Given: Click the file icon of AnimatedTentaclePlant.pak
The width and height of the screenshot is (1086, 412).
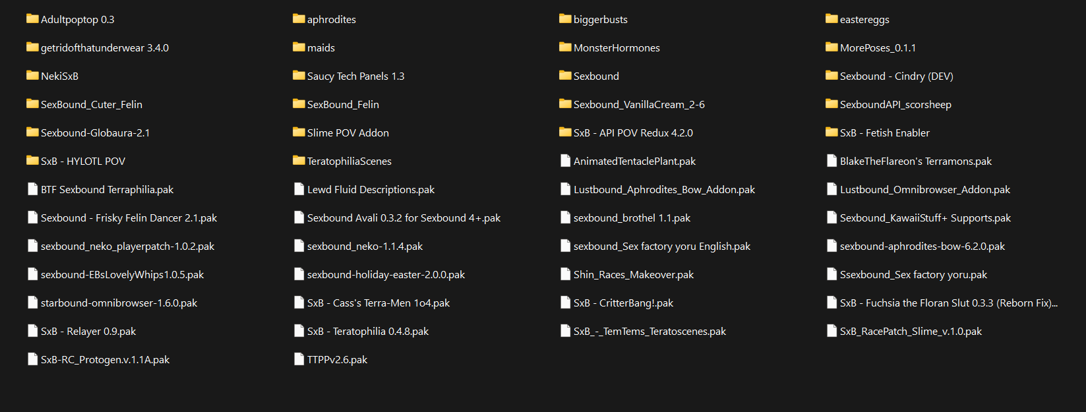Looking at the screenshot, I should pos(565,160).
